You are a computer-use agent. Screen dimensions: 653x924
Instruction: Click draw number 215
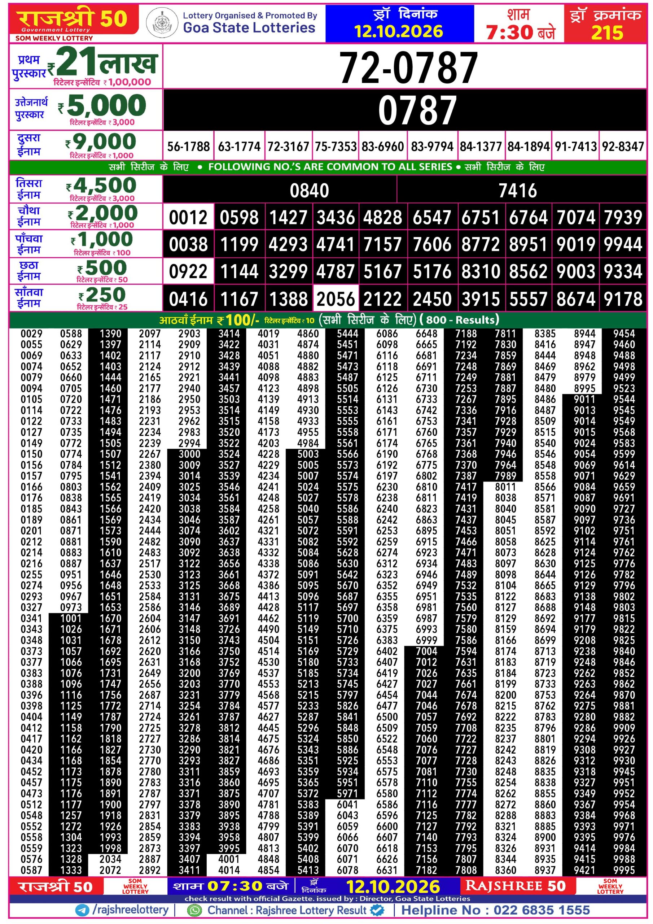607,32
